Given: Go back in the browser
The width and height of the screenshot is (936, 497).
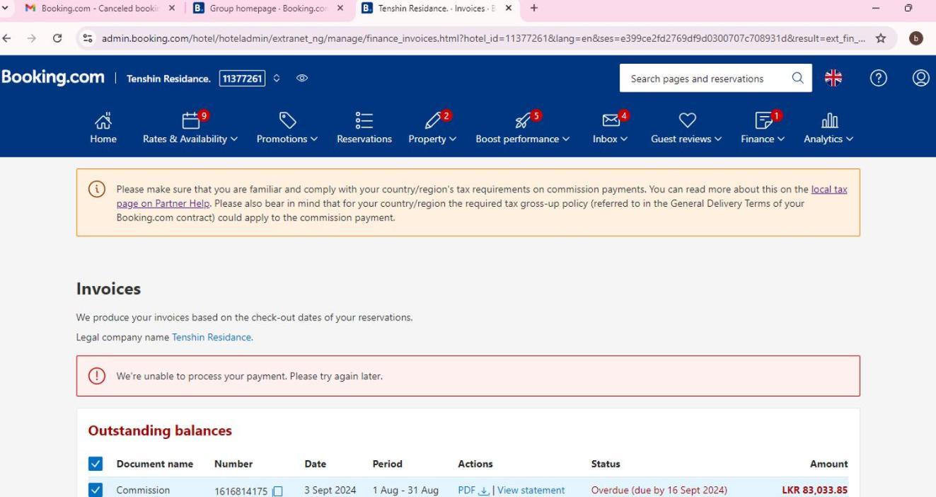Looking at the screenshot, I should 7,38.
